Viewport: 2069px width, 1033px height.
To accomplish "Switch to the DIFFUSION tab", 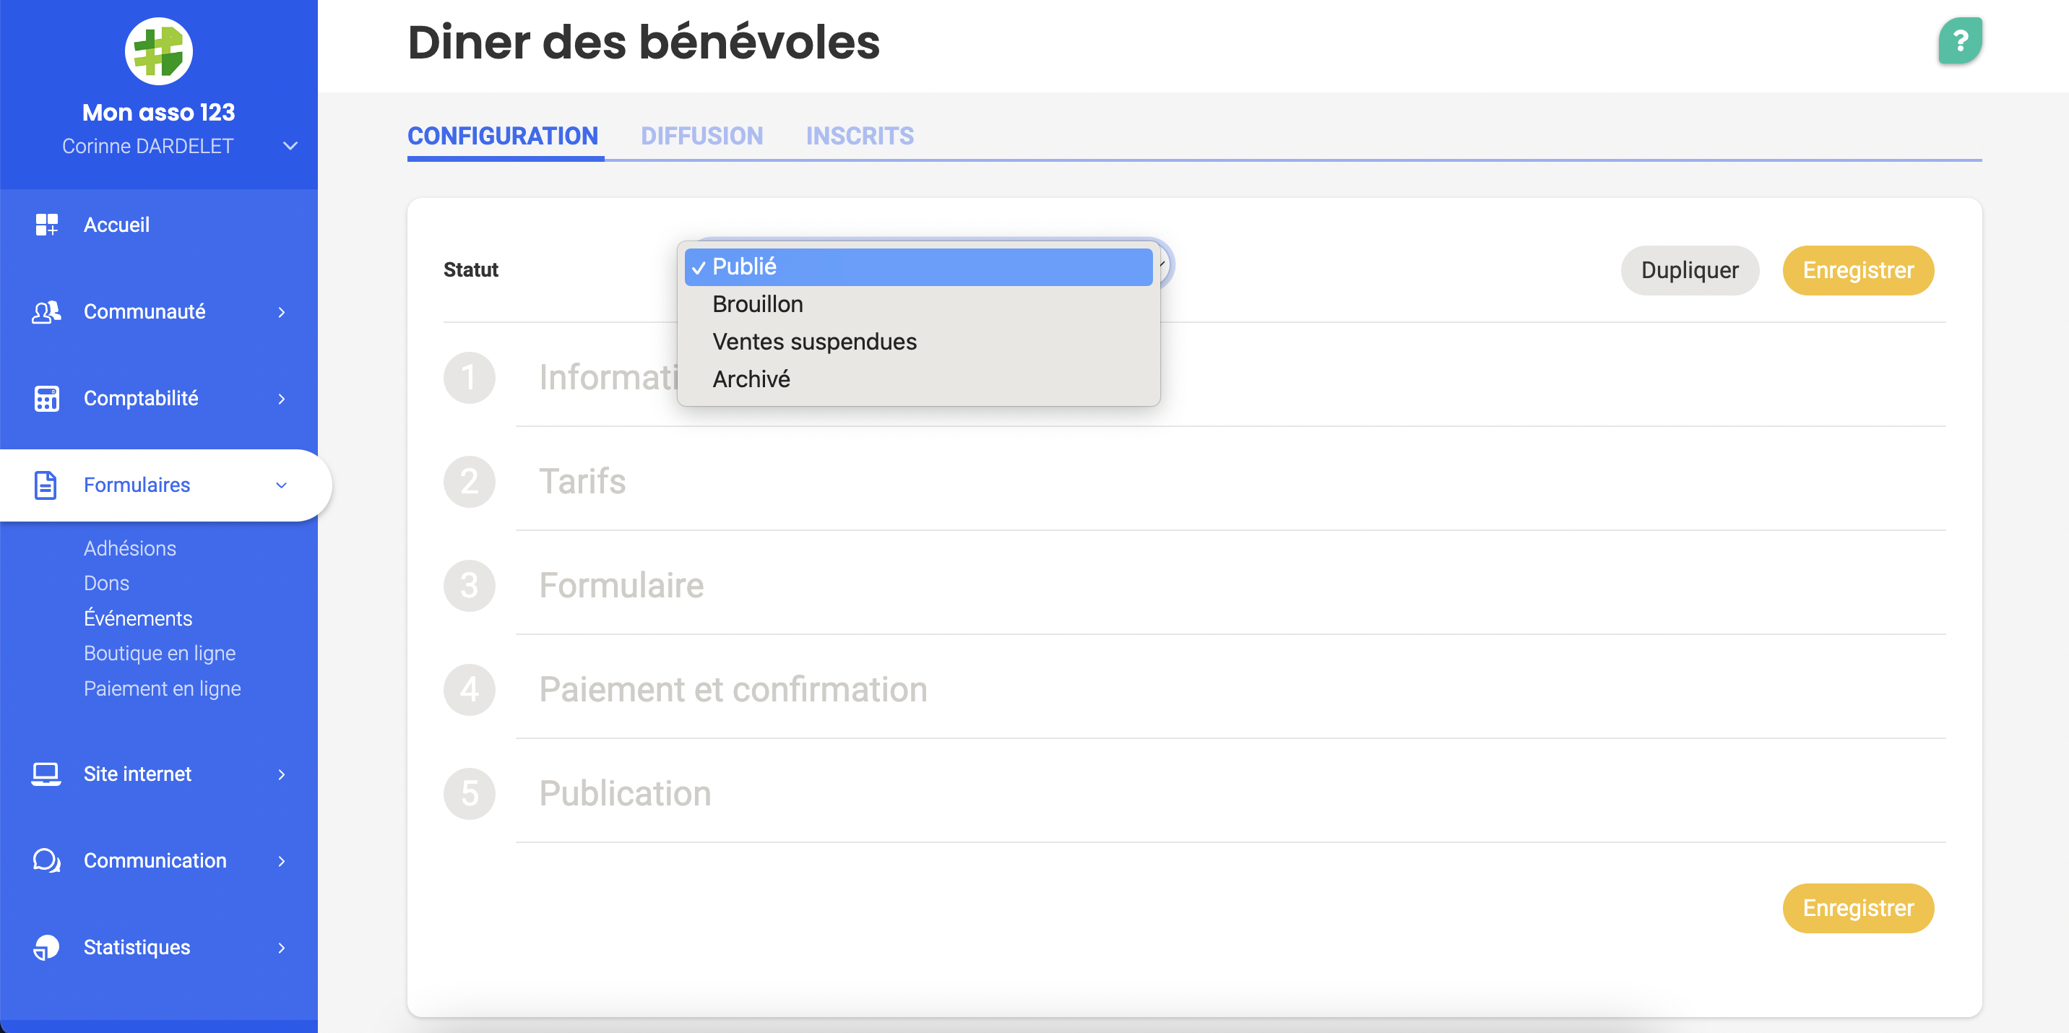I will [x=701, y=136].
